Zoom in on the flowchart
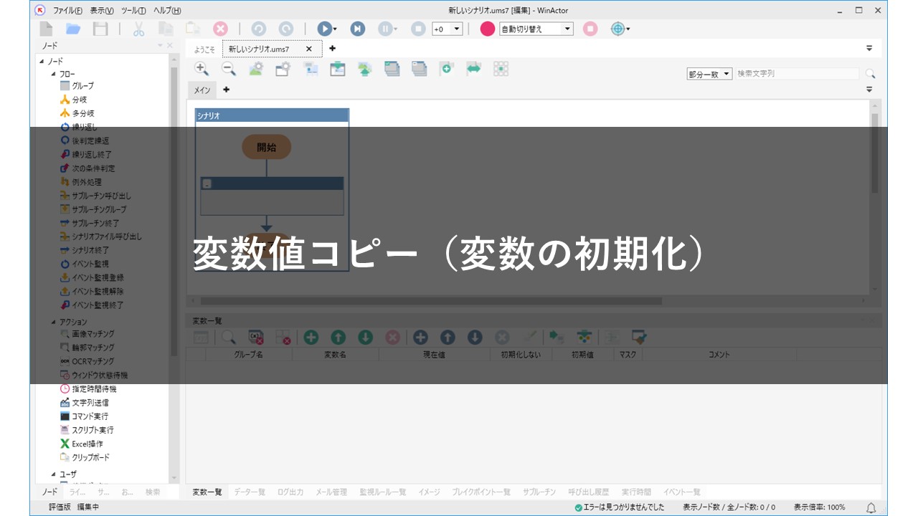This screenshot has width=918, height=516. pyautogui.click(x=202, y=69)
